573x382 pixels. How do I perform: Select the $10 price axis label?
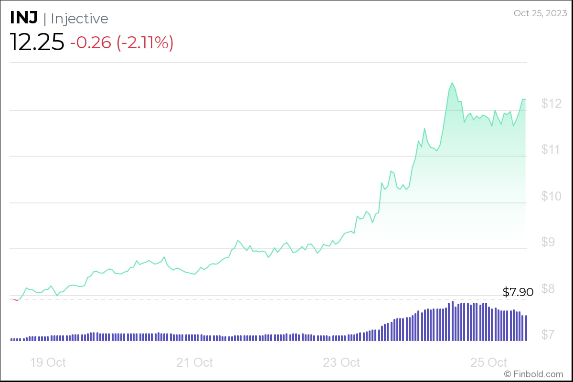pyautogui.click(x=552, y=196)
